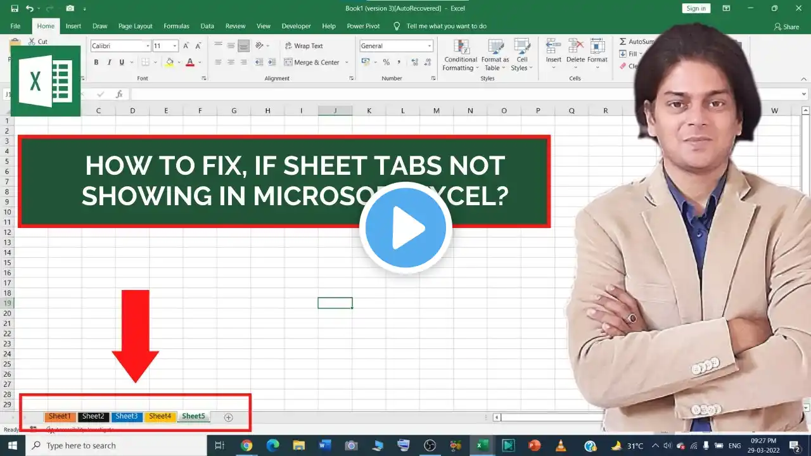The width and height of the screenshot is (811, 456).
Task: Switch to the Power Pivot tab
Action: pyautogui.click(x=363, y=26)
